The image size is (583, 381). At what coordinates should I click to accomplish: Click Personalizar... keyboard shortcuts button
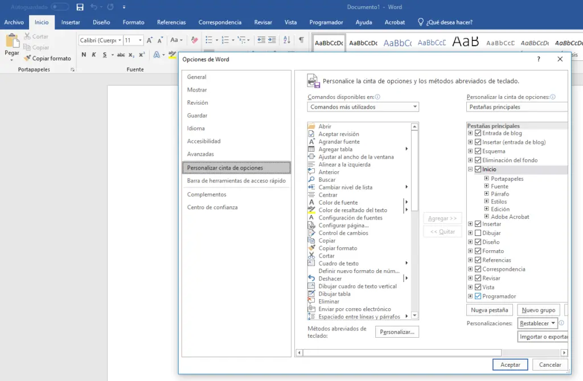(x=397, y=332)
